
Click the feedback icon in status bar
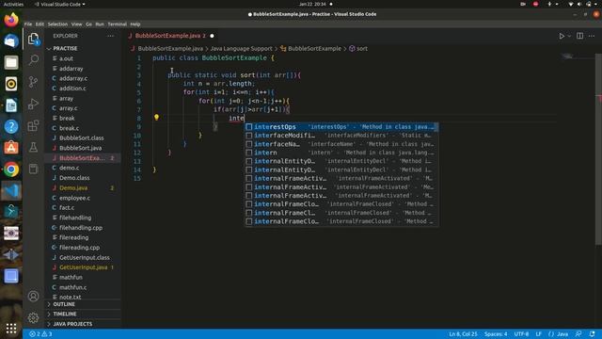click(578, 334)
